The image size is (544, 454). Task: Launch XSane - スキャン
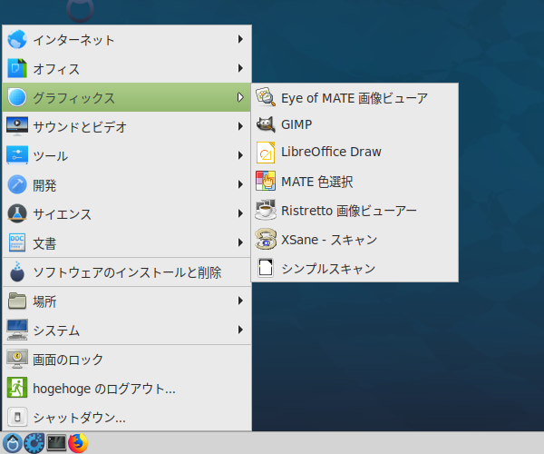click(355, 240)
